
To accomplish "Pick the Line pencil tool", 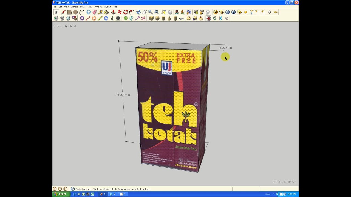I will click(x=63, y=12).
